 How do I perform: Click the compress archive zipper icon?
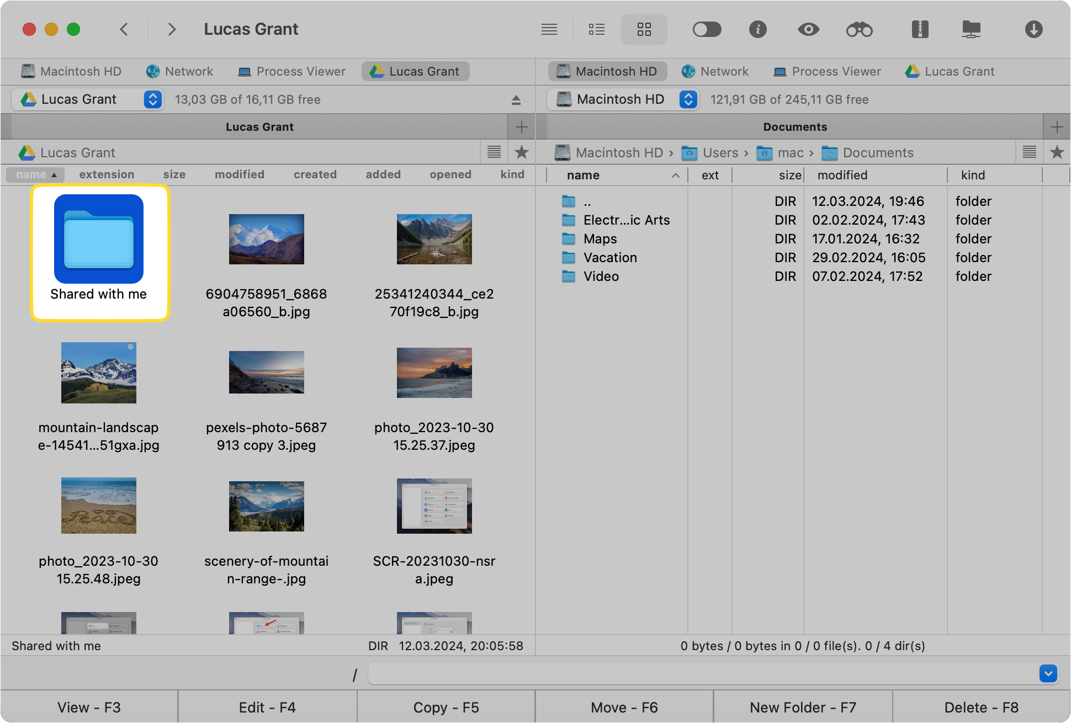point(920,29)
